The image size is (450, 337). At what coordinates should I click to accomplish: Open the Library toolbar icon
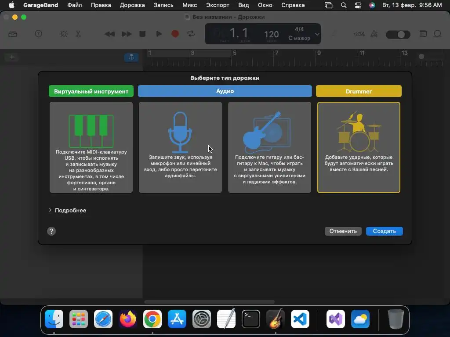point(13,34)
